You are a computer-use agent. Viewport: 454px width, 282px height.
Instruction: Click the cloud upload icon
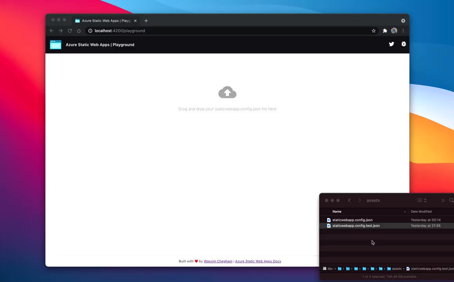(x=227, y=92)
